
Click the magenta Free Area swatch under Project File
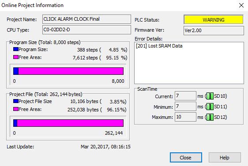[x=16, y=109]
